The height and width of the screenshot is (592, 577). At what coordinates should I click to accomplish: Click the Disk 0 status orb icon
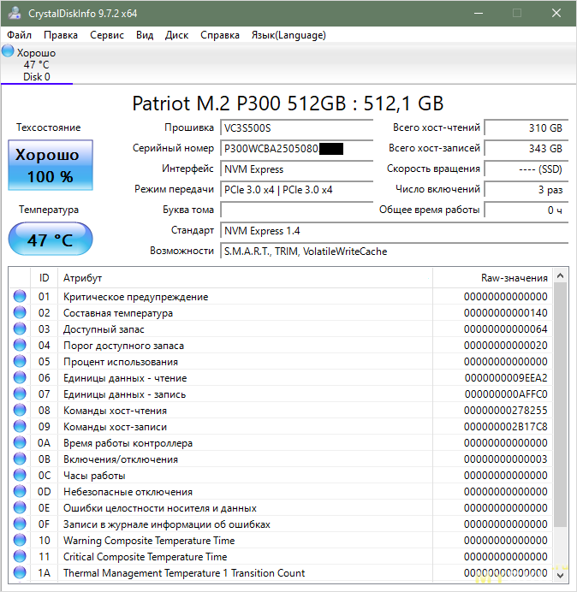coord(9,52)
